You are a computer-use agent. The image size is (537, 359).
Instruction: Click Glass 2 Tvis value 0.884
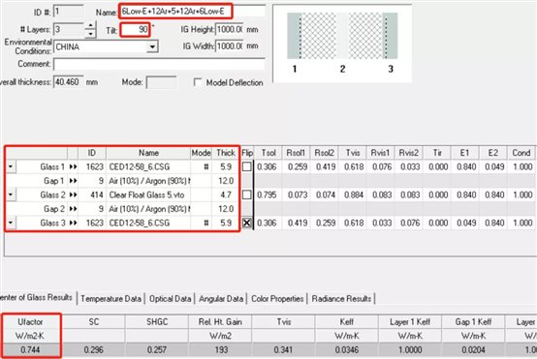[354, 194]
